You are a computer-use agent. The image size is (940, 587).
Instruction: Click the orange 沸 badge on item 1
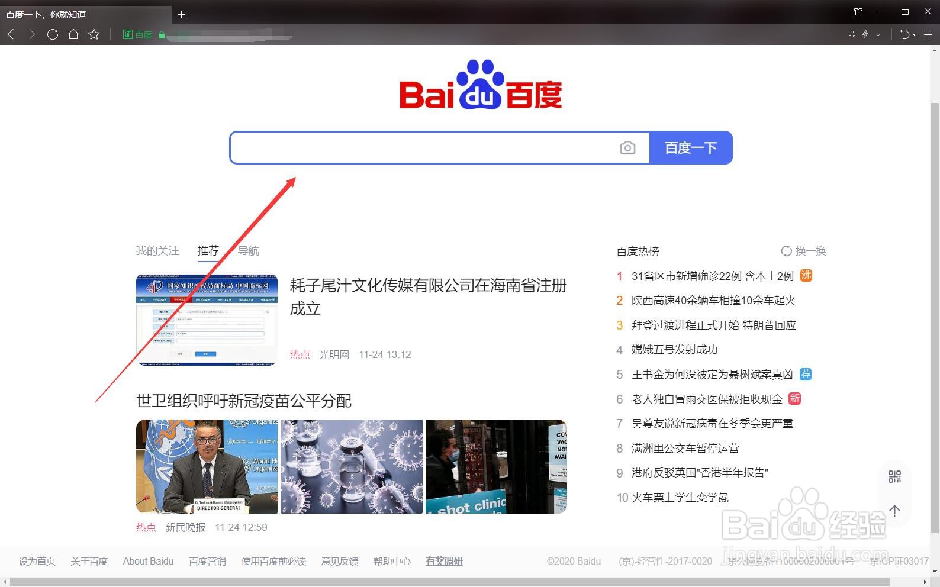[806, 276]
